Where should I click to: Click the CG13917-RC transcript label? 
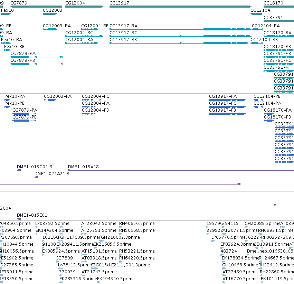pyautogui.click(x=123, y=32)
